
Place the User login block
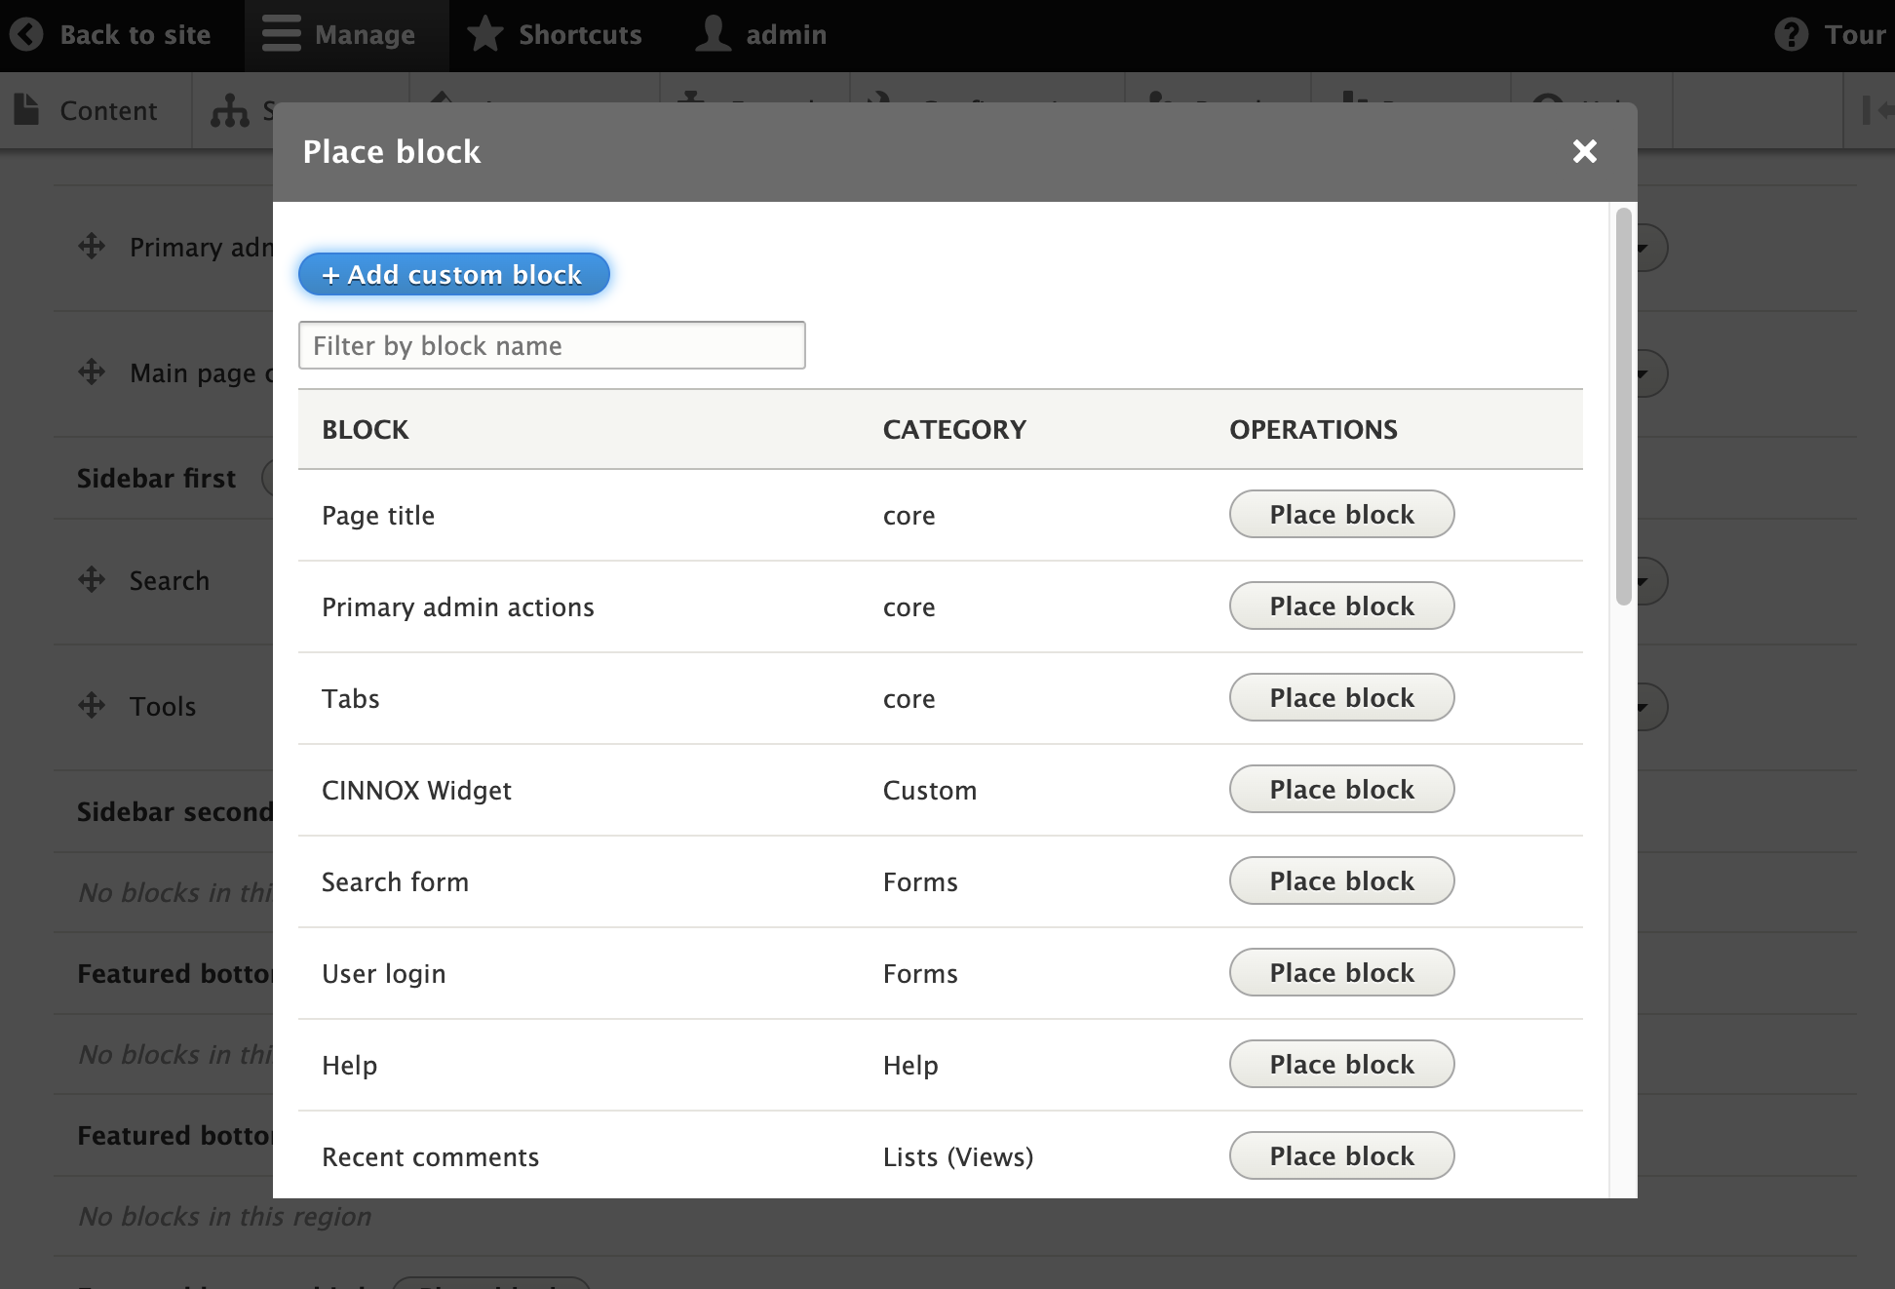point(1341,972)
